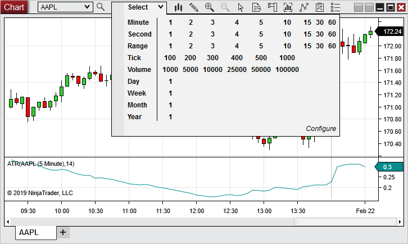The height and width of the screenshot is (244, 408).
Task: Open the chart style candlestick icon
Action: (179, 7)
